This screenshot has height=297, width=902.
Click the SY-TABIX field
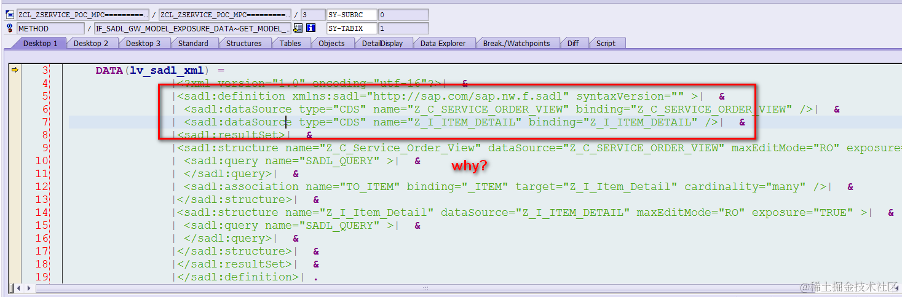tap(351, 28)
